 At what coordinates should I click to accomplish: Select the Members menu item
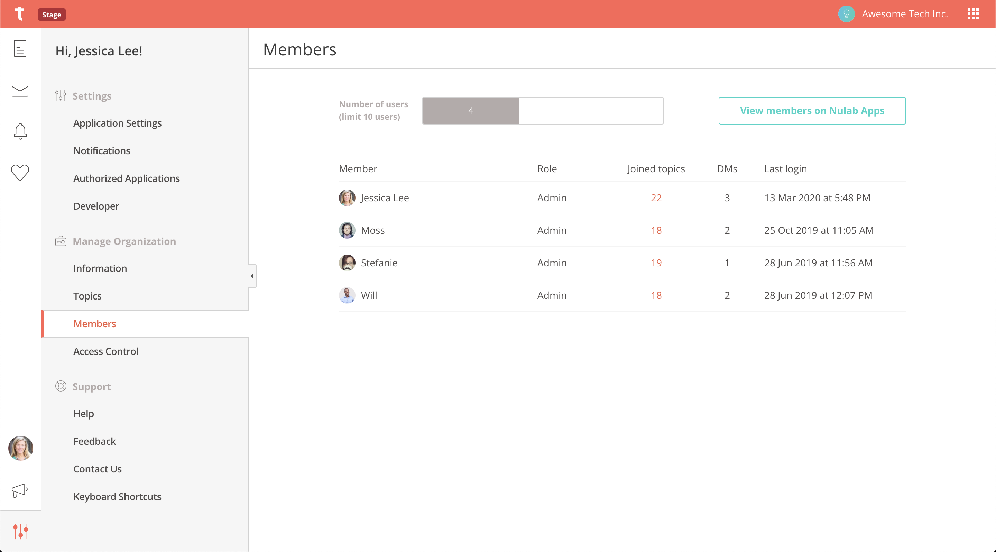pyautogui.click(x=145, y=323)
